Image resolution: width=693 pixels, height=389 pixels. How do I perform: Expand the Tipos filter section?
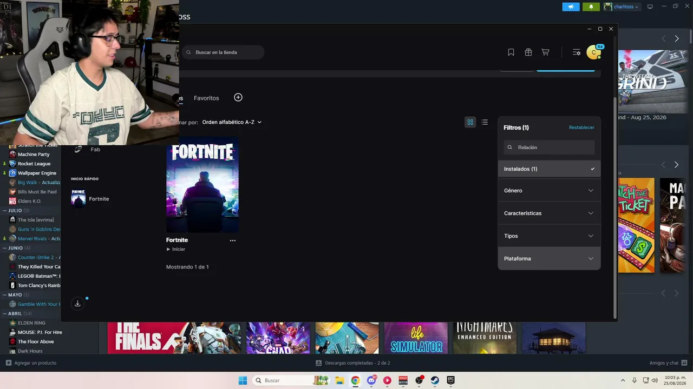click(549, 236)
